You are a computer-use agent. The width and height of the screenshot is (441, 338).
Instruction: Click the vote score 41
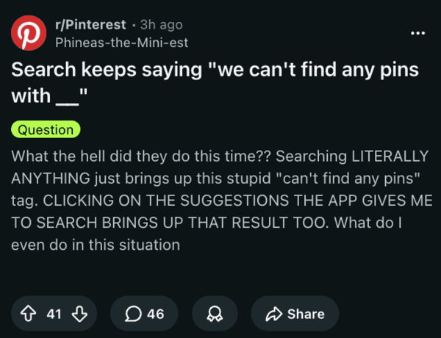[x=54, y=314]
